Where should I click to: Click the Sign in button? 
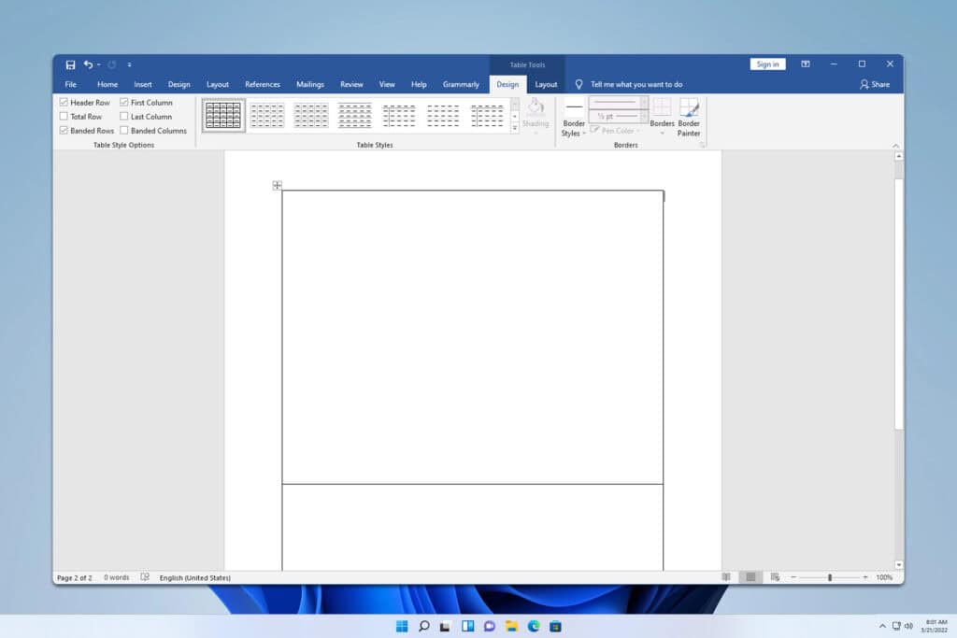(x=768, y=64)
